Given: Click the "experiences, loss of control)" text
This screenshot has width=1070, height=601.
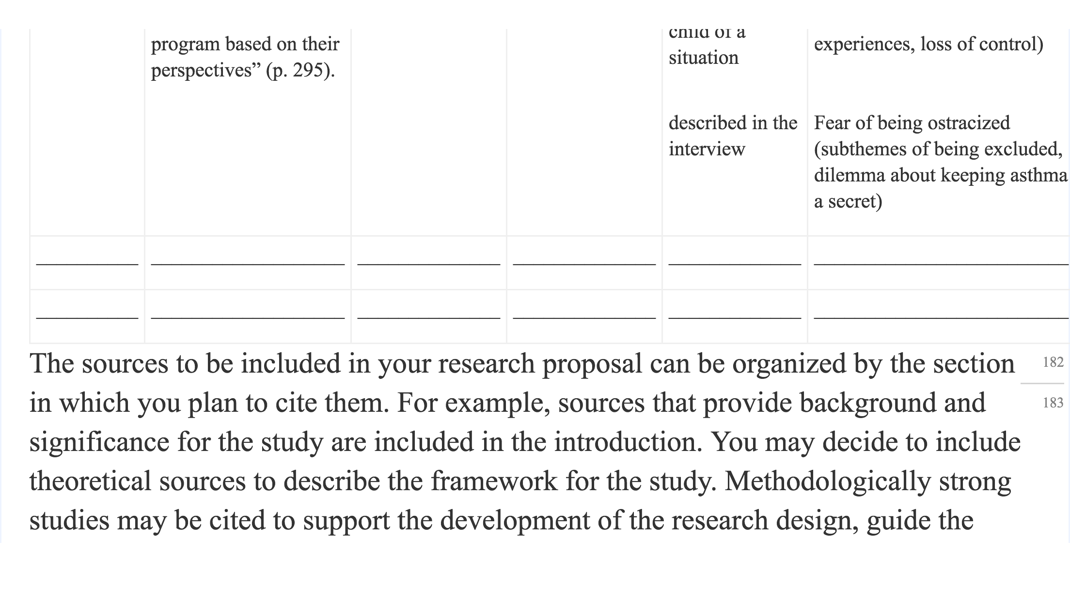Looking at the screenshot, I should (x=928, y=45).
